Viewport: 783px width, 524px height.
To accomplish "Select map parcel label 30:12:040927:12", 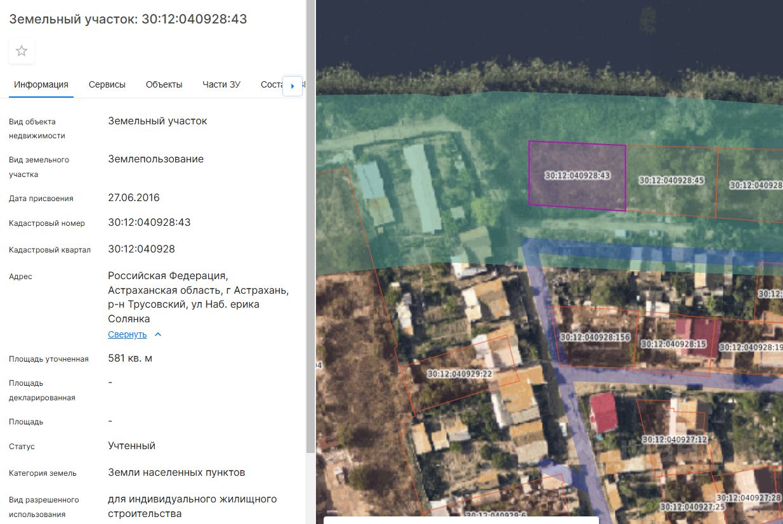I will (x=674, y=439).
